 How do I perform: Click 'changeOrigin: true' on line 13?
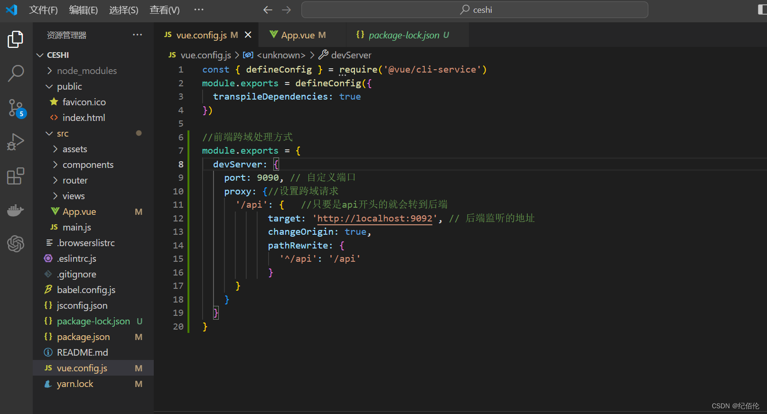(x=317, y=231)
